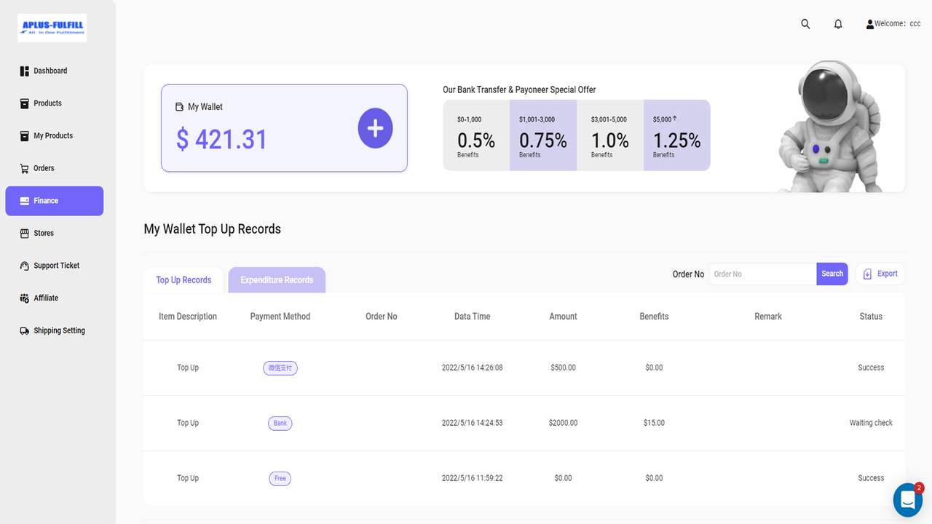The height and width of the screenshot is (524, 932).
Task: Click the Export button
Action: (880, 274)
